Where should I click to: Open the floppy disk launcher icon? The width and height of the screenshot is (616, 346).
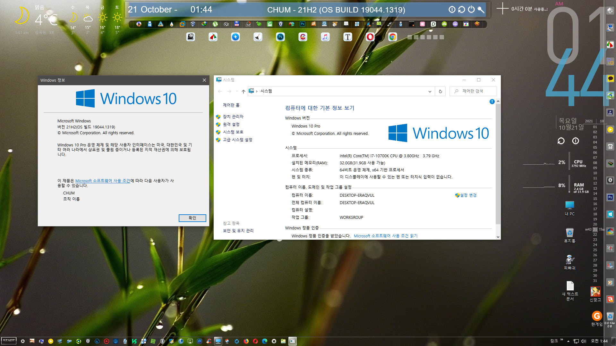point(237,24)
